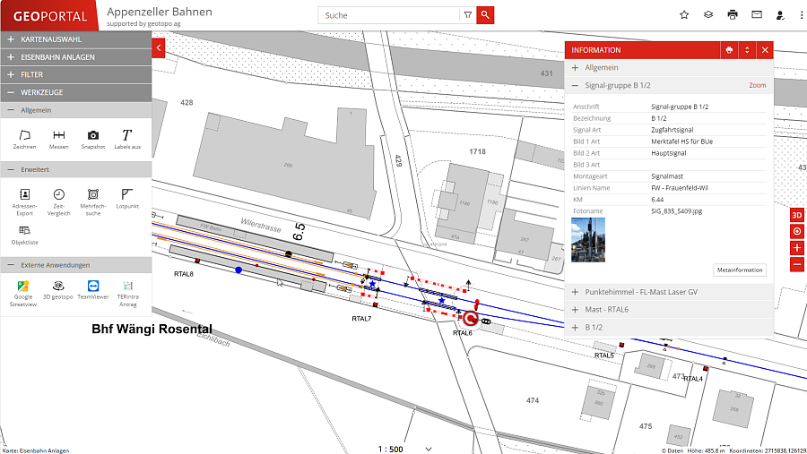Select the Zeichnen drawing tool

pyautogui.click(x=24, y=140)
